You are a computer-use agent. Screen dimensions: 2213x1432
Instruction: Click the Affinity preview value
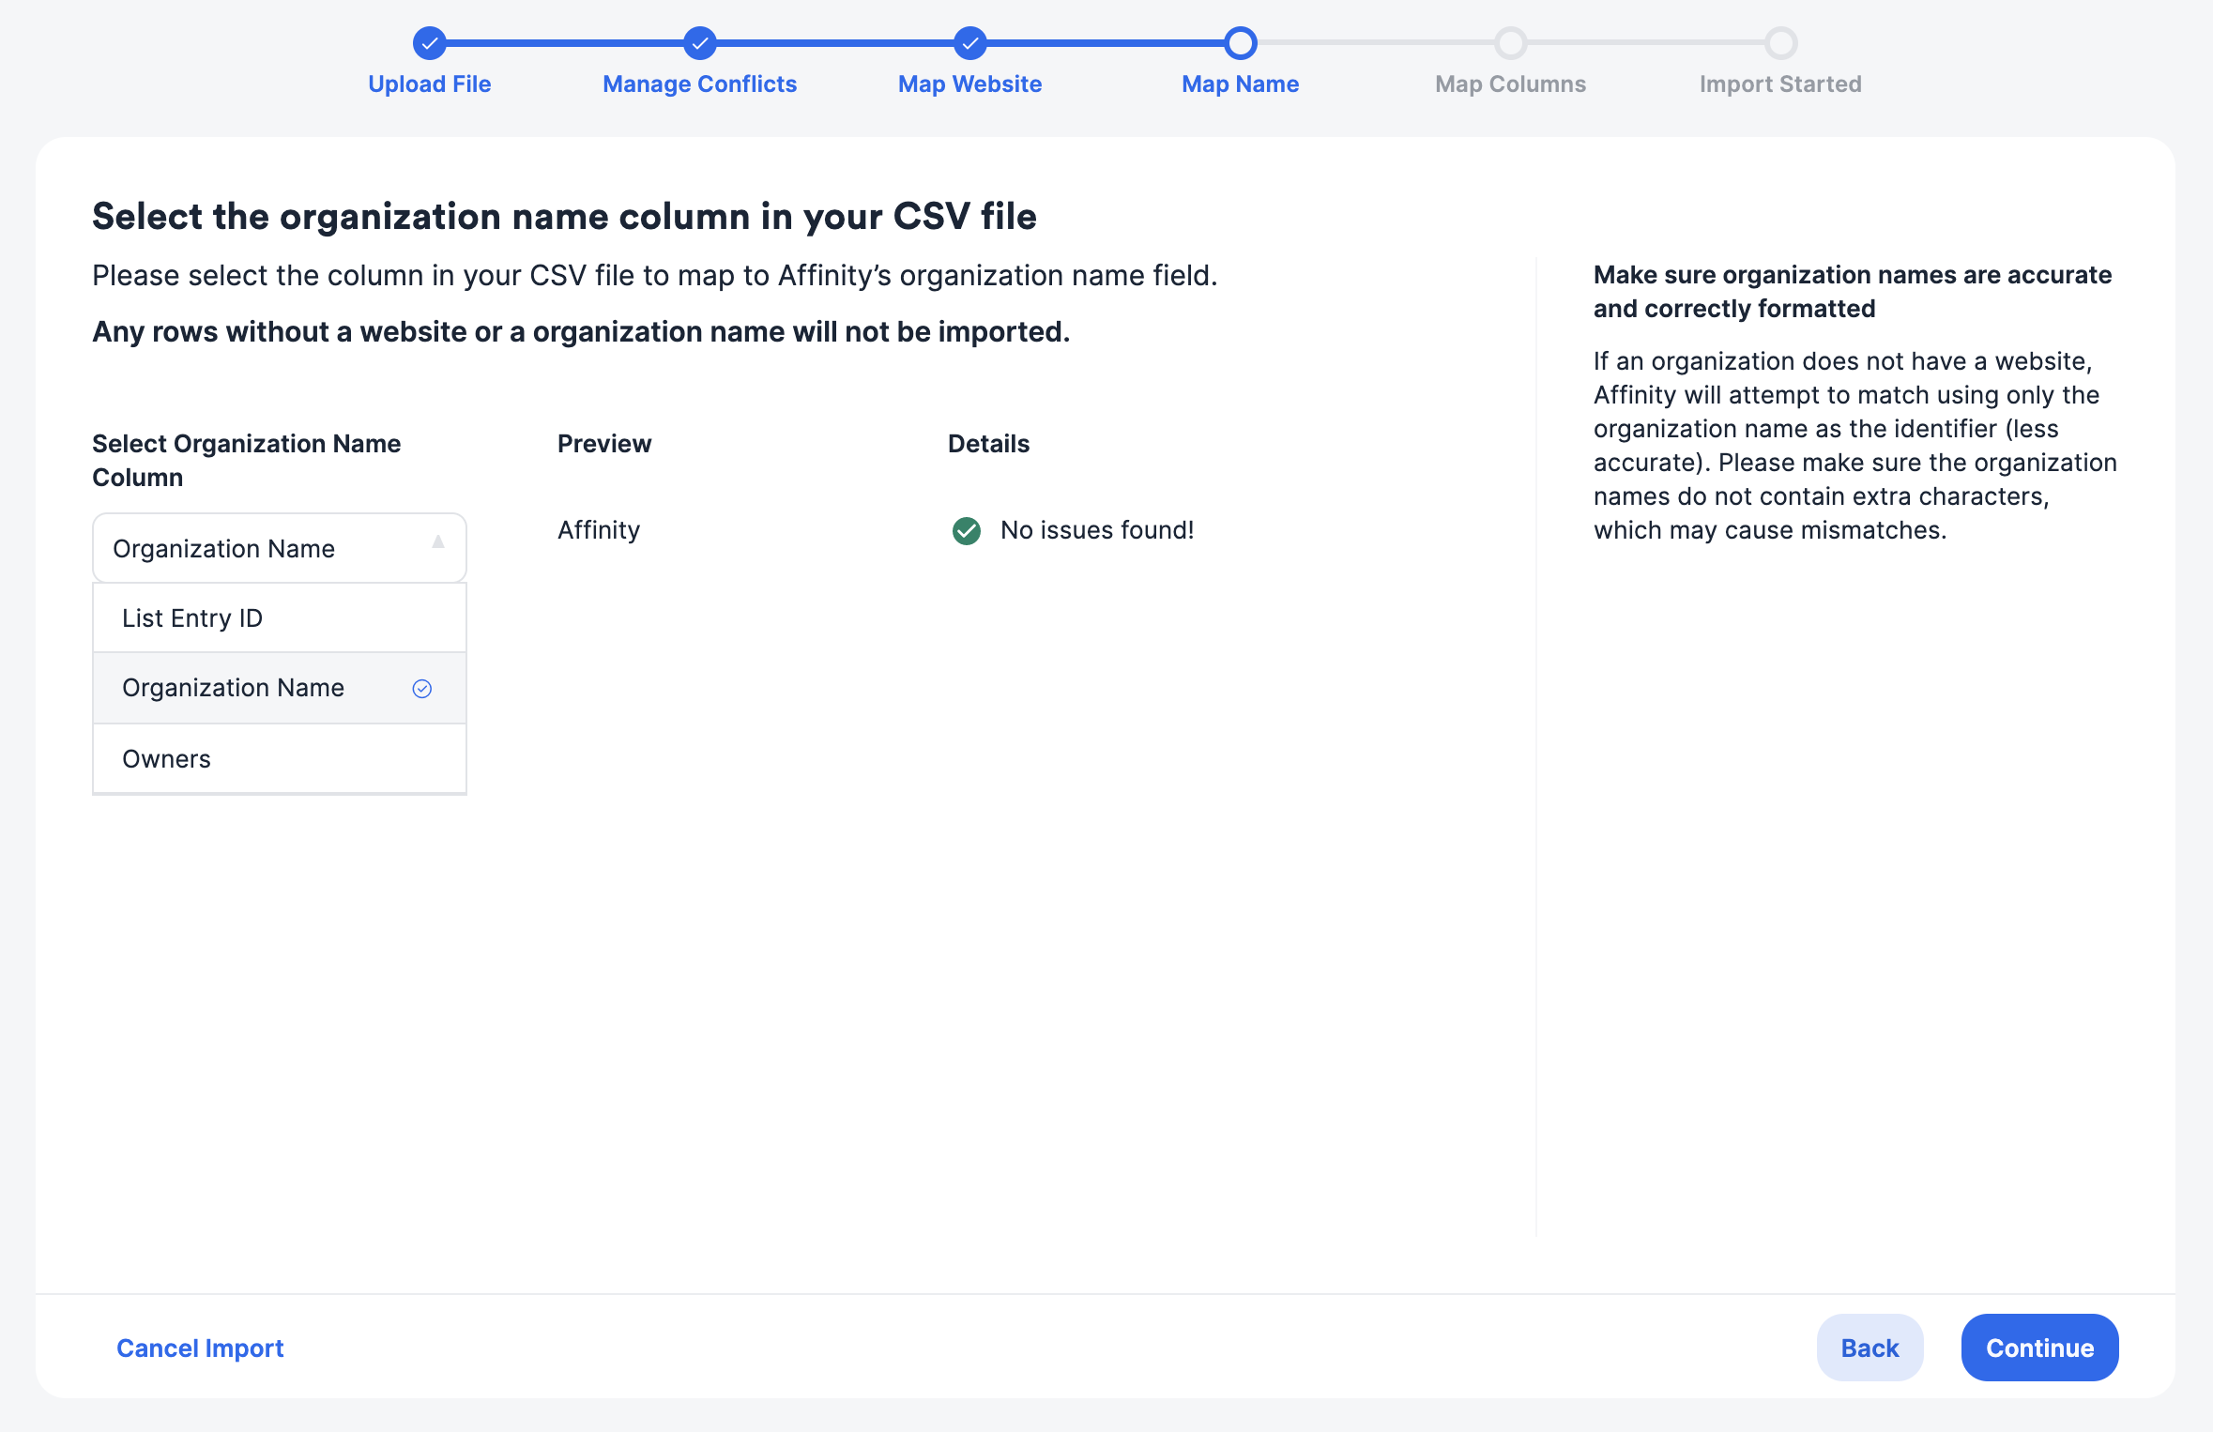click(599, 530)
